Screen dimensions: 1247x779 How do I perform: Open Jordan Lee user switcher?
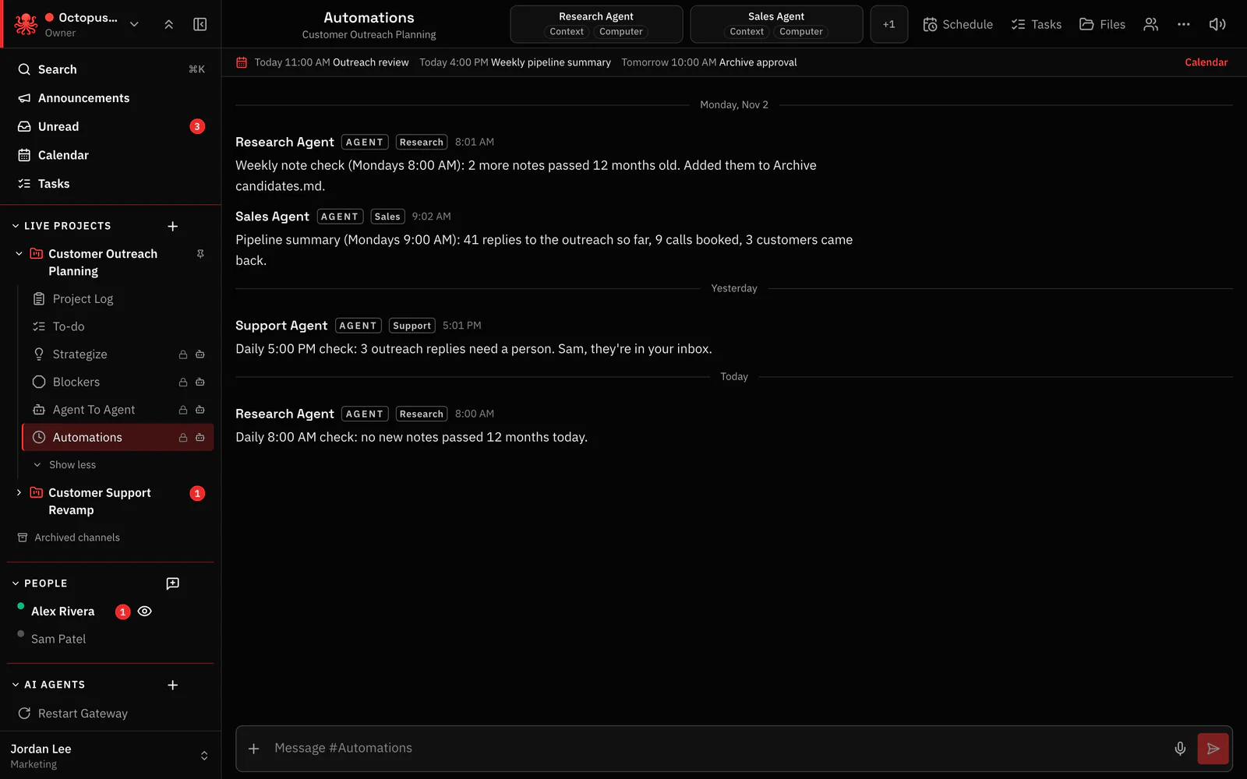tap(111, 756)
